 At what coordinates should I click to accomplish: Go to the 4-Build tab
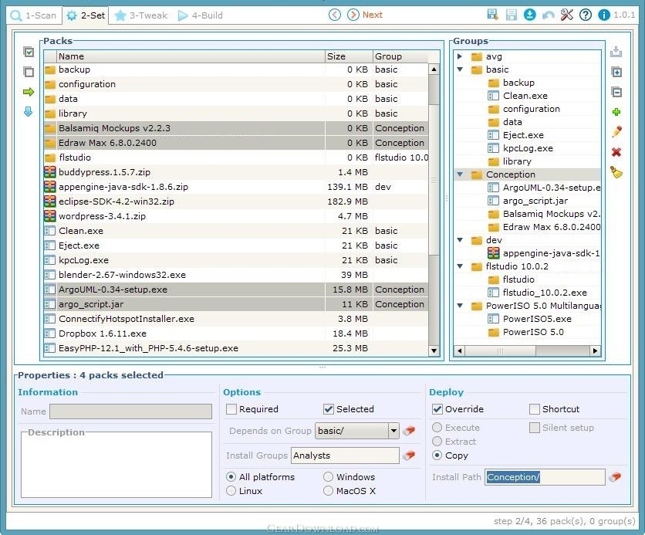[x=201, y=15]
